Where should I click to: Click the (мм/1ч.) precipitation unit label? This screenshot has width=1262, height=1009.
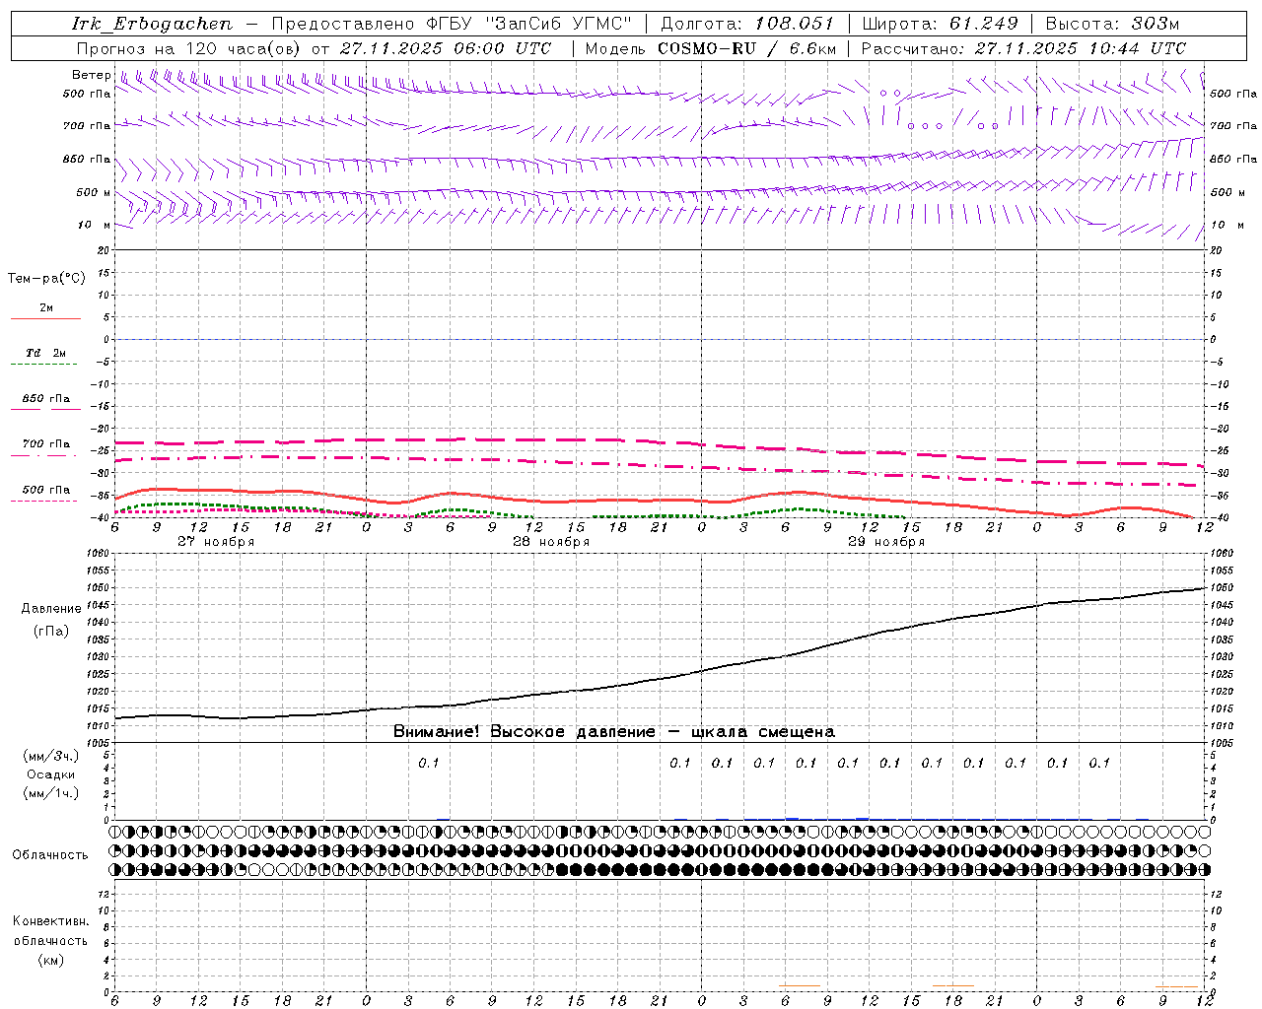click(x=51, y=793)
